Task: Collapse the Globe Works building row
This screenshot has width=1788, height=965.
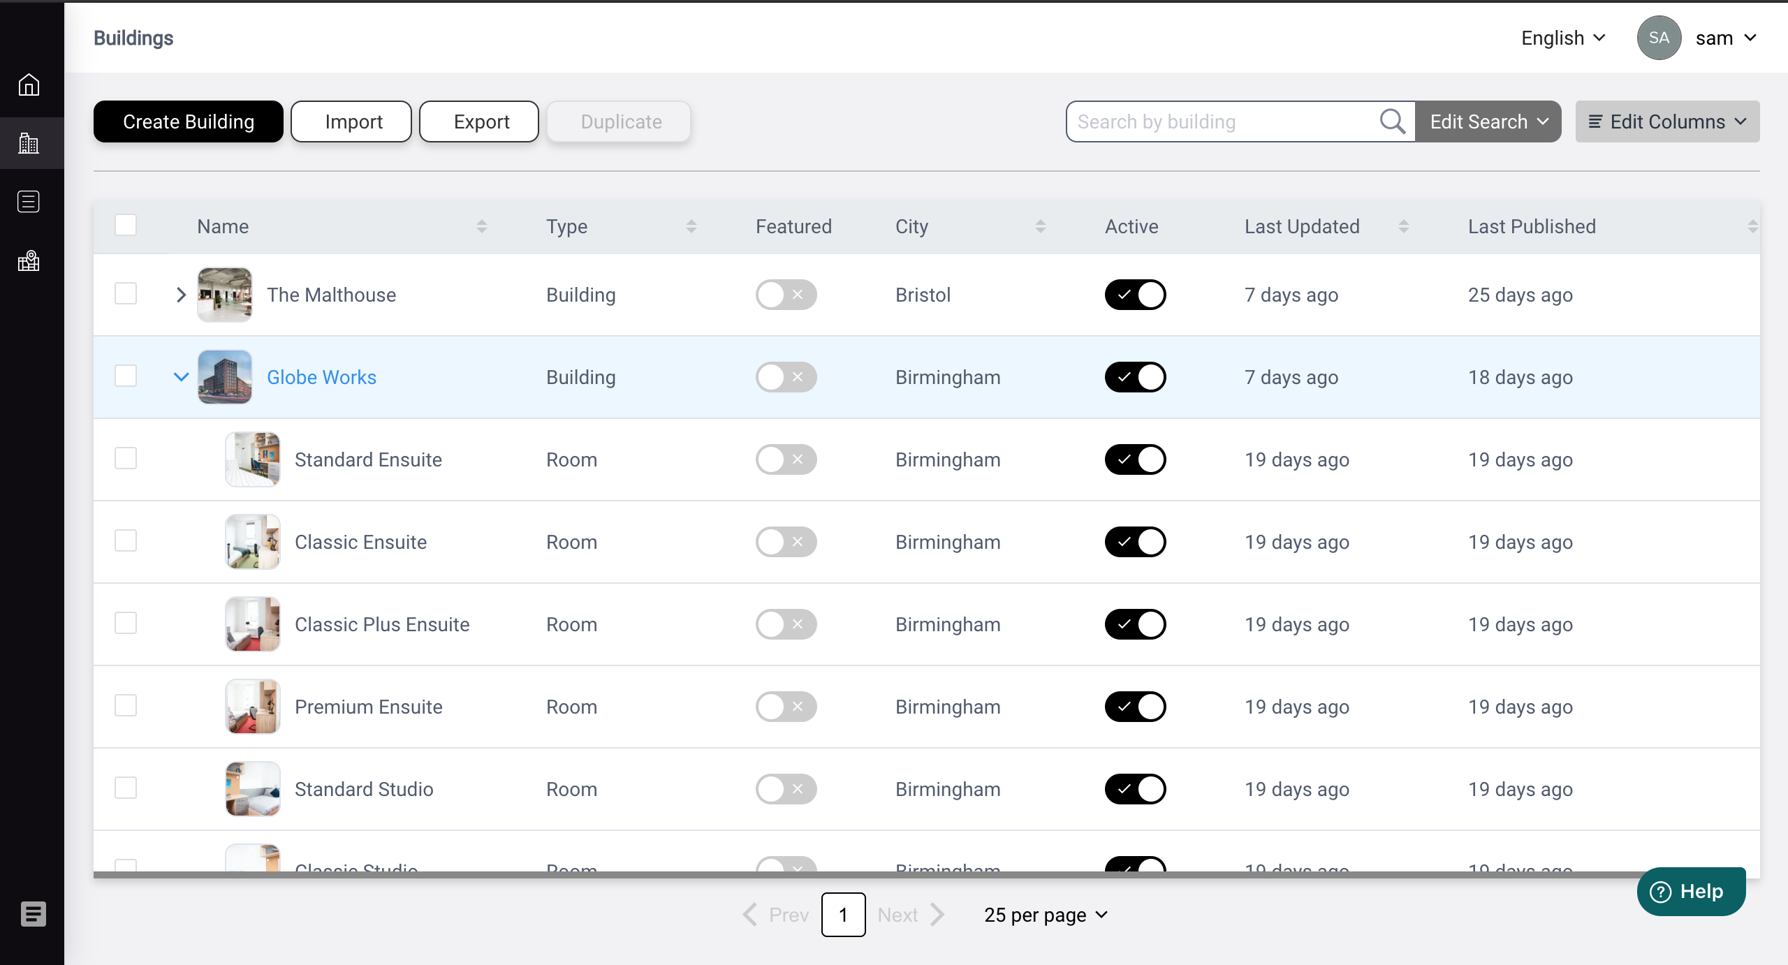Action: pyautogui.click(x=181, y=377)
